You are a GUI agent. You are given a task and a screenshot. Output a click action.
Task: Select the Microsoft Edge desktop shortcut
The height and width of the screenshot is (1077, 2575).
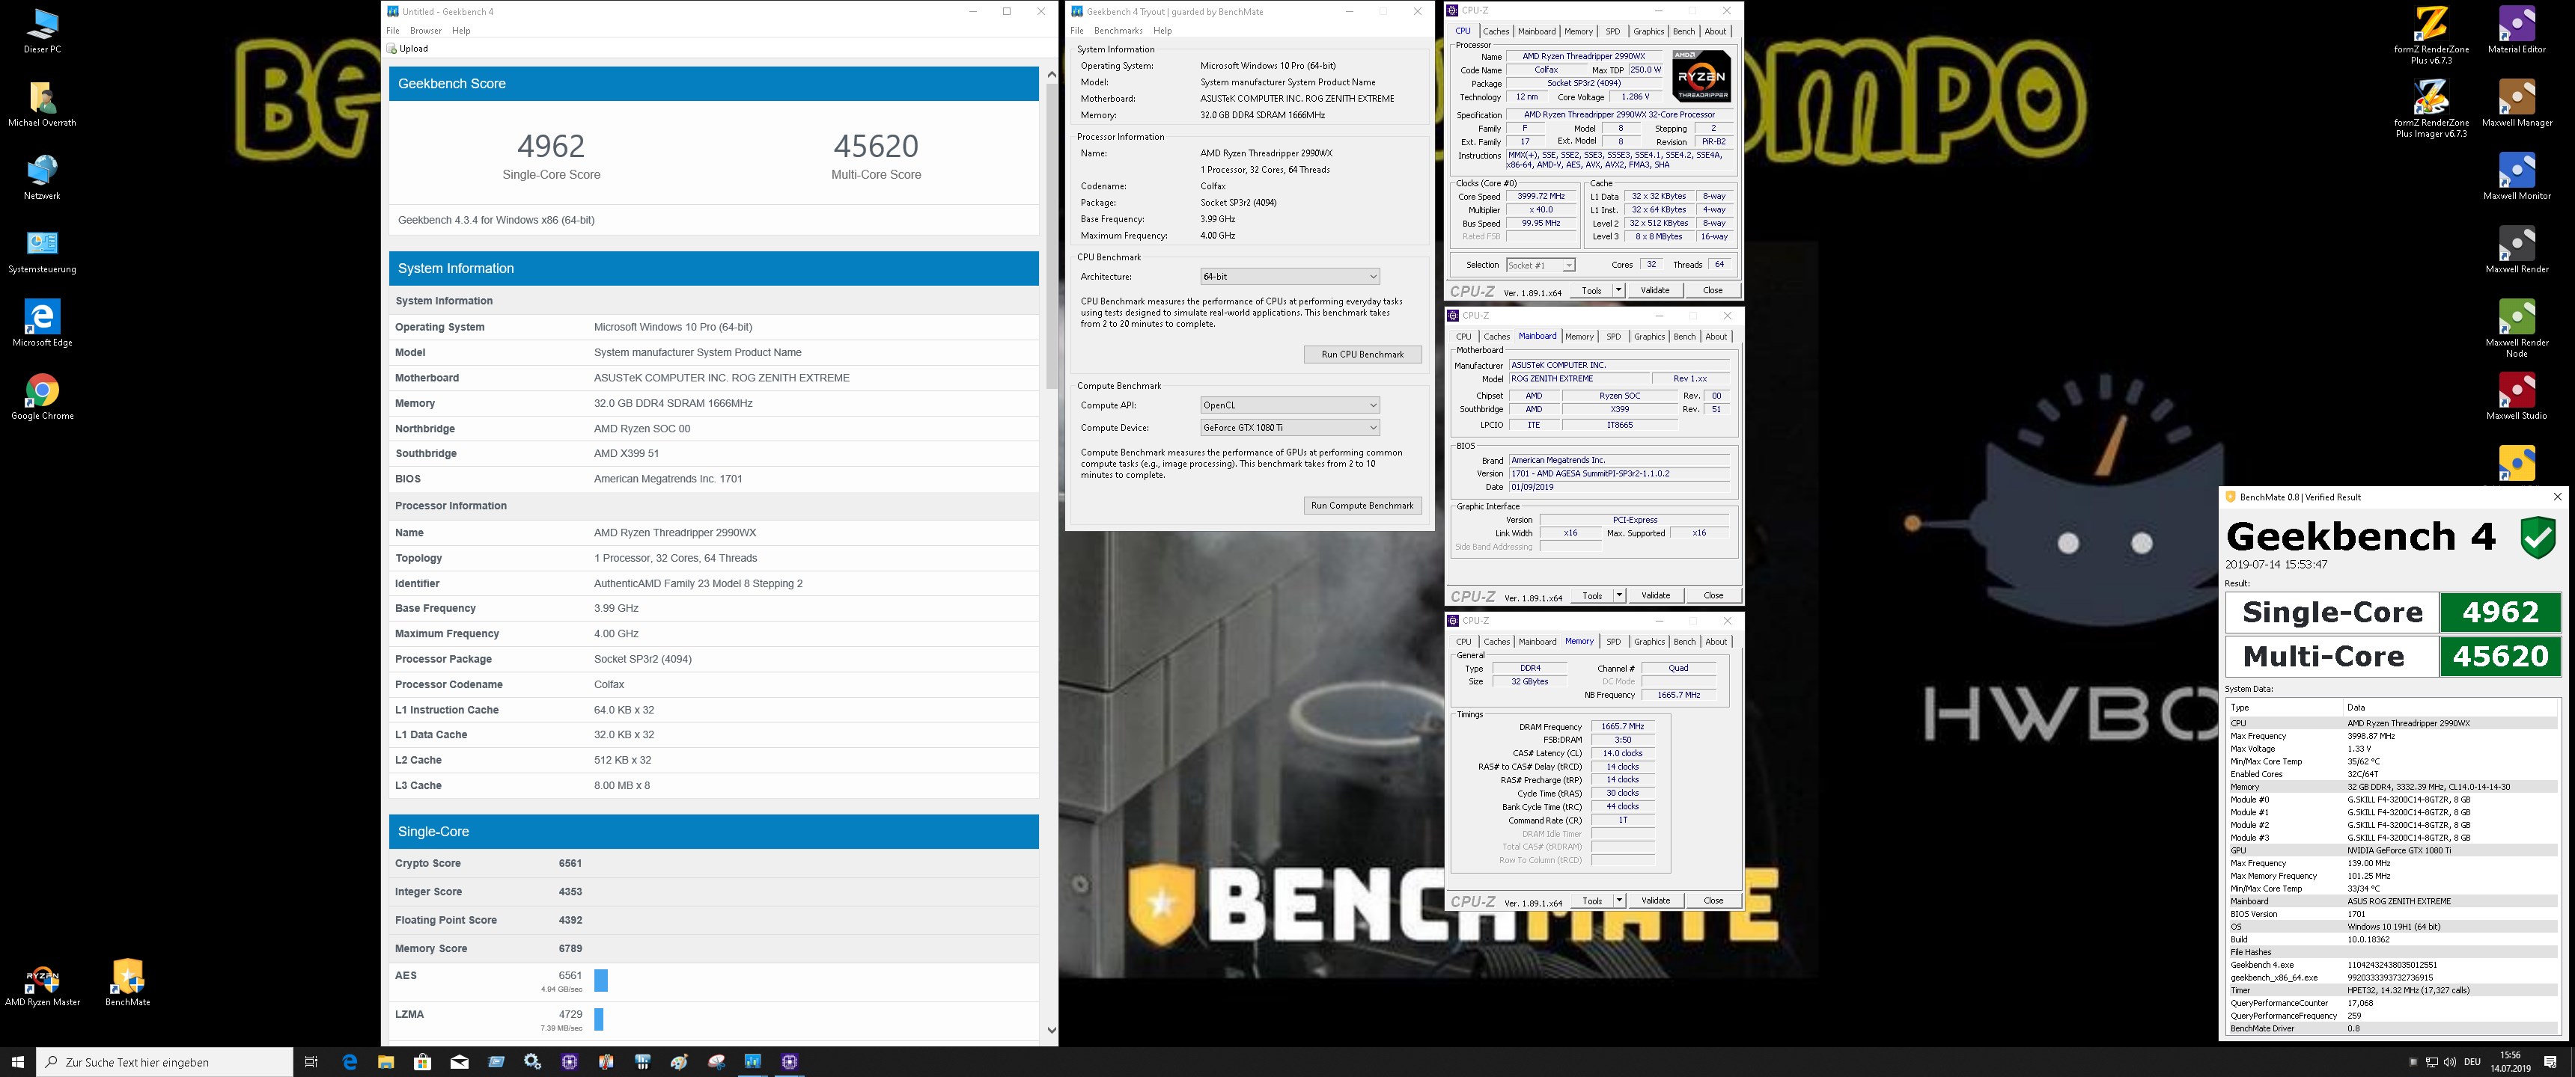(x=42, y=324)
